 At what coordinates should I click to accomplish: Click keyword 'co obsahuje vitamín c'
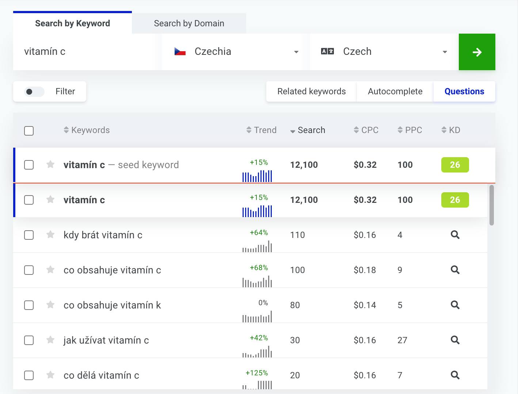[x=112, y=270]
